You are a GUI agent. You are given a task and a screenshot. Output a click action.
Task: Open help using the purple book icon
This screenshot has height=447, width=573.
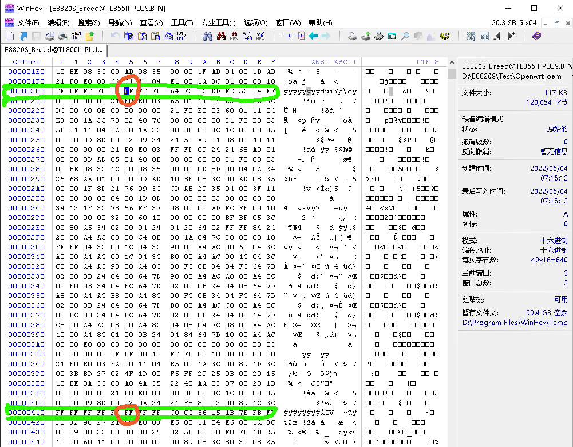click(x=536, y=36)
